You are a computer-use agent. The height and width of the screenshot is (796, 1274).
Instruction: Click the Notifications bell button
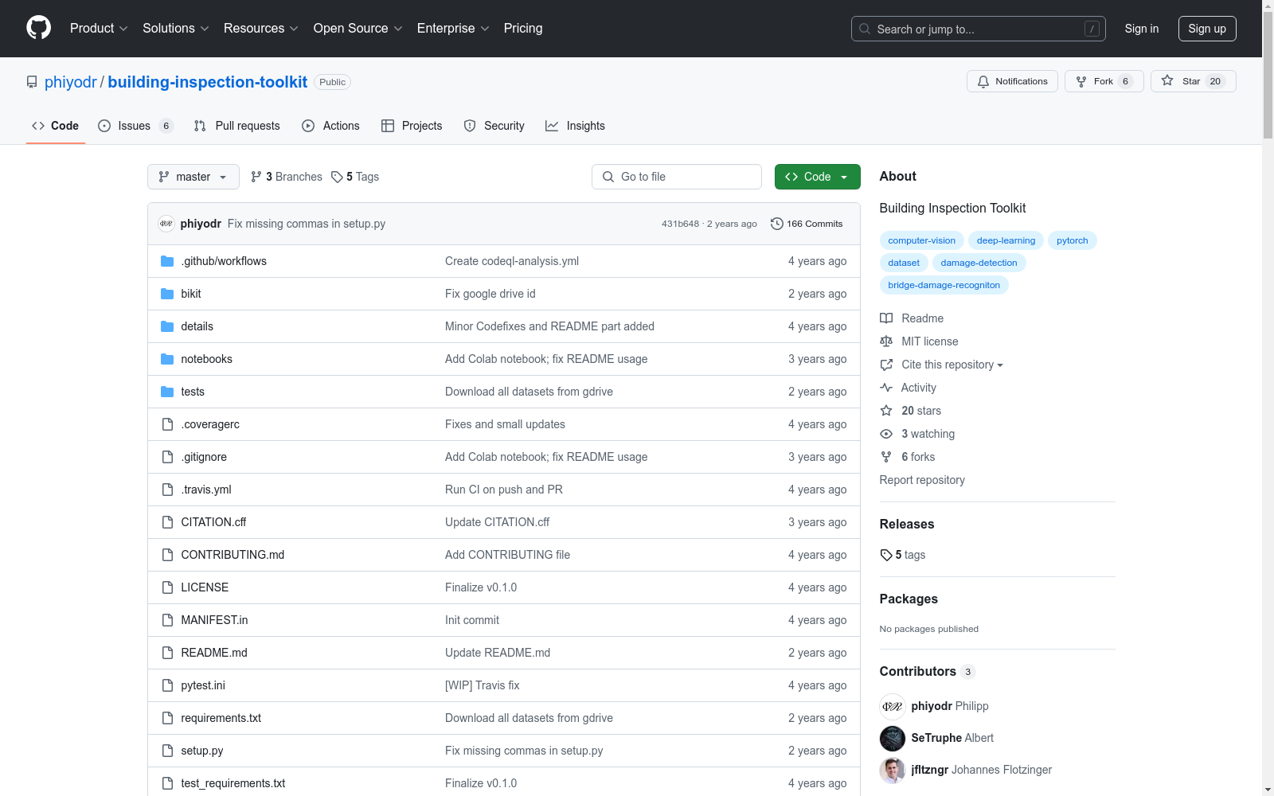point(1012,81)
